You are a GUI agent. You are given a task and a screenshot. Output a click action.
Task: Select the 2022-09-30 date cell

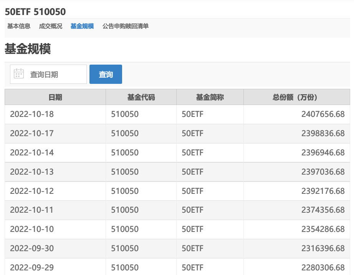pos(32,248)
